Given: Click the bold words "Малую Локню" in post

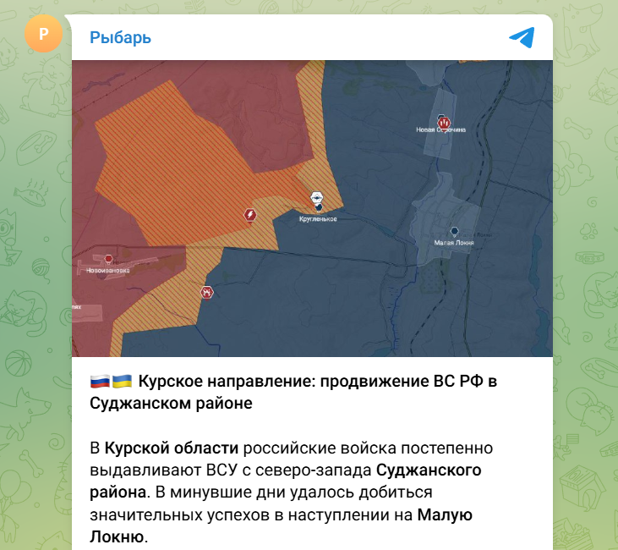Looking at the screenshot, I should [281, 526].
